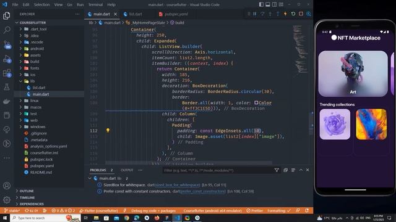This screenshot has width=396, height=222.
Task: Open pubspec.yaml in the file explorer
Action: click(42, 166)
